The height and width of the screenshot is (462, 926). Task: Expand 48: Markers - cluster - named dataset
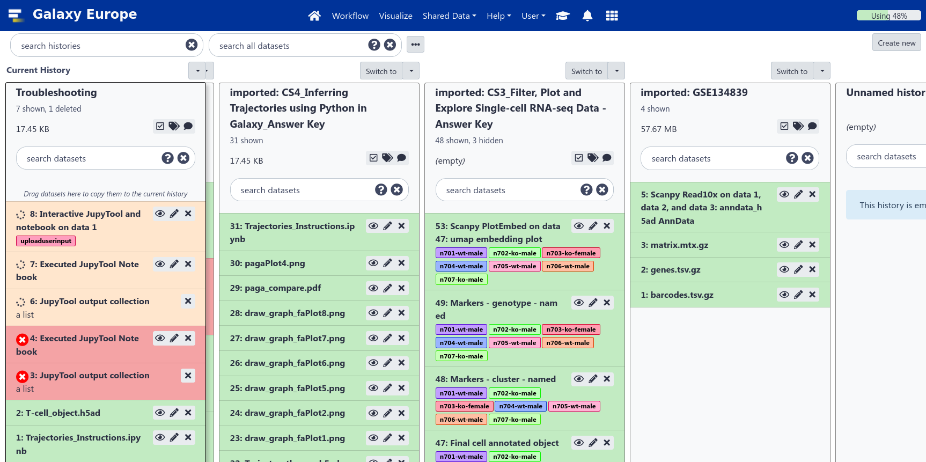tap(496, 379)
